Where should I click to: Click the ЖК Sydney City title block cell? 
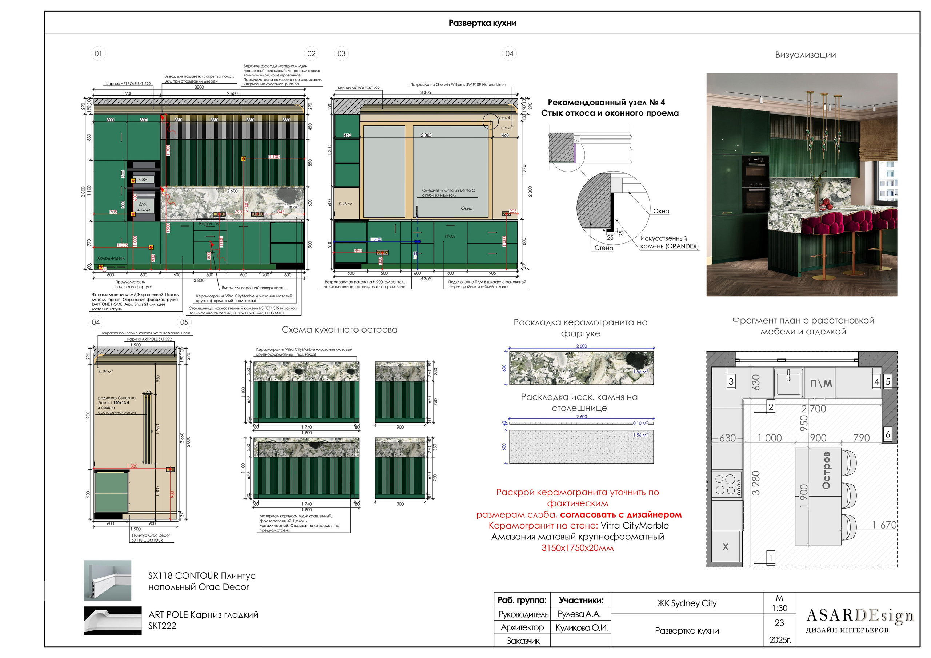[687, 603]
